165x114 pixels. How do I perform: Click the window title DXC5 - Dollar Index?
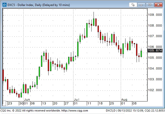coord(39,5)
